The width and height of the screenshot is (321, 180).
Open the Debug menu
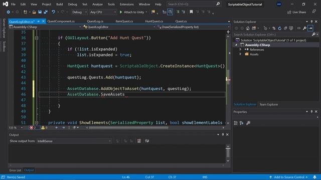(72, 4)
